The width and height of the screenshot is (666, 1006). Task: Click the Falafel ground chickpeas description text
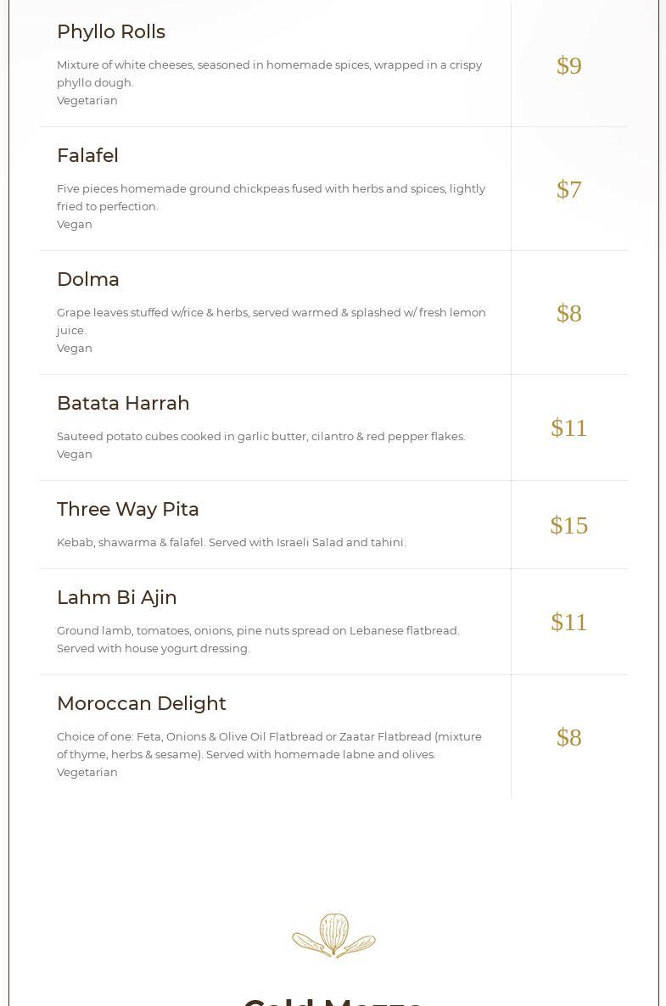tap(271, 197)
